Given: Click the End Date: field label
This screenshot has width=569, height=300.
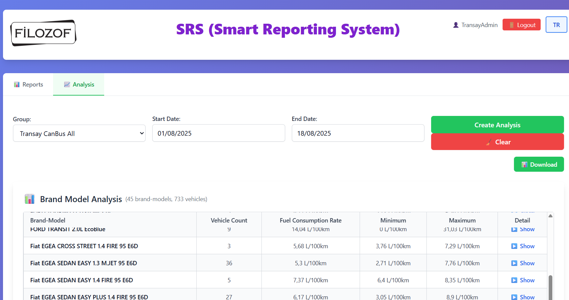Looking at the screenshot, I should (305, 119).
